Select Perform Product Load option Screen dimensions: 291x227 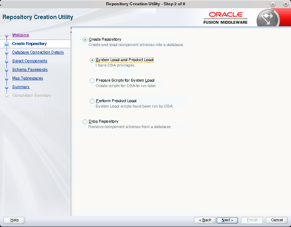pos(92,101)
